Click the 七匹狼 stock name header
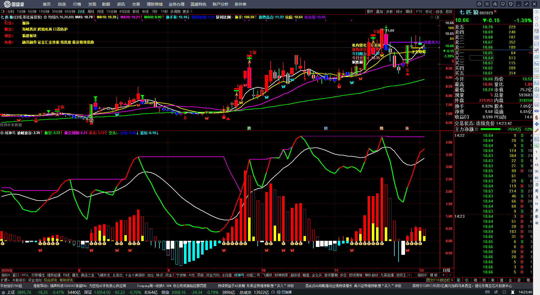The height and width of the screenshot is (295, 540). [x=469, y=12]
